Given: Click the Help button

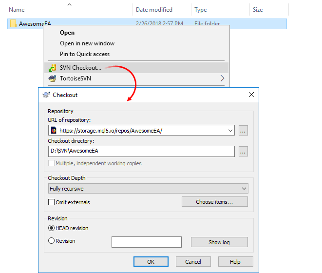Looking at the screenshot, I should [x=236, y=261].
